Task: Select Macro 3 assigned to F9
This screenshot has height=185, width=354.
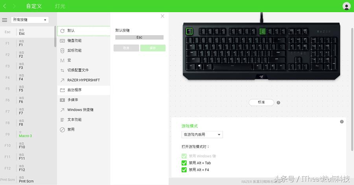Action: (25, 136)
